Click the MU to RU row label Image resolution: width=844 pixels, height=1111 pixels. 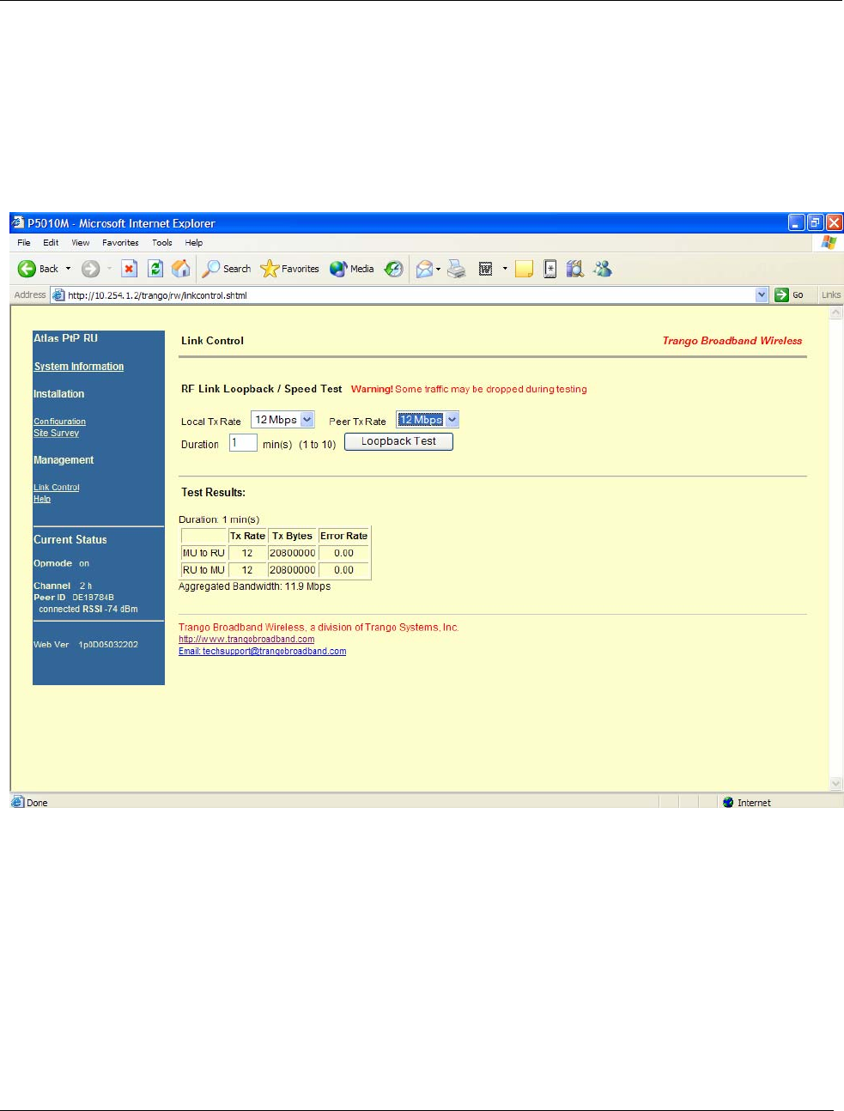[x=203, y=553]
